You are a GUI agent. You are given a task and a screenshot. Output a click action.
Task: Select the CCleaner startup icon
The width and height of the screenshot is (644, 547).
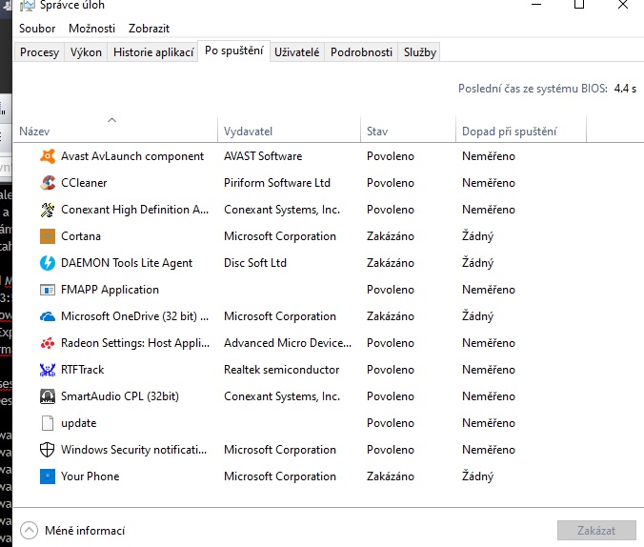[x=48, y=183]
